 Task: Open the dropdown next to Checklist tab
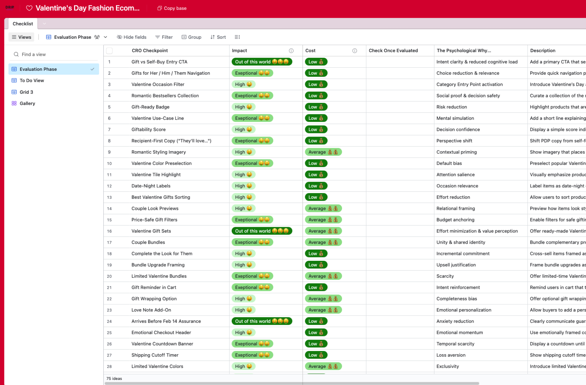(44, 24)
